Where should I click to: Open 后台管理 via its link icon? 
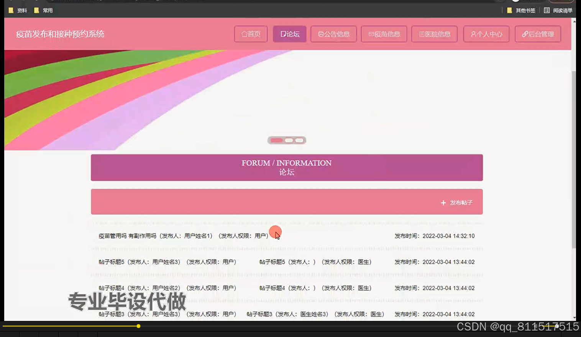(524, 34)
